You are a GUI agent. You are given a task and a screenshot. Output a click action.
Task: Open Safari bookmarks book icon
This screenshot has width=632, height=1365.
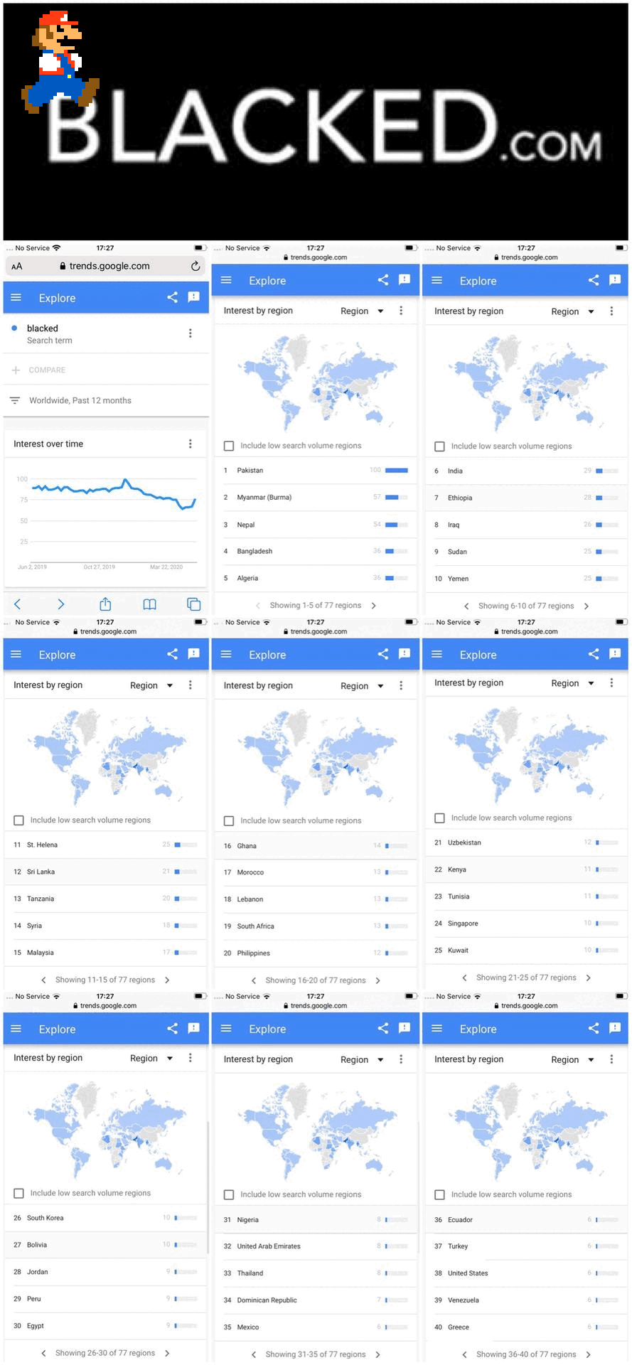[149, 604]
